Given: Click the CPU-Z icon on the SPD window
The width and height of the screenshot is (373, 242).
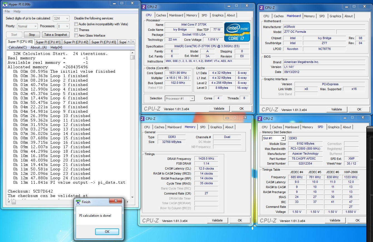Looking at the screenshot, I should pos(260,119).
